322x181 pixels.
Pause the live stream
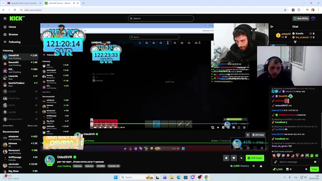(47, 148)
